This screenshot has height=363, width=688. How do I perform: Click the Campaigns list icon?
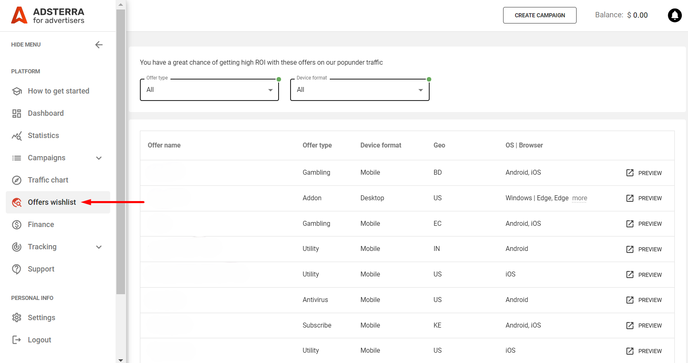tap(17, 158)
